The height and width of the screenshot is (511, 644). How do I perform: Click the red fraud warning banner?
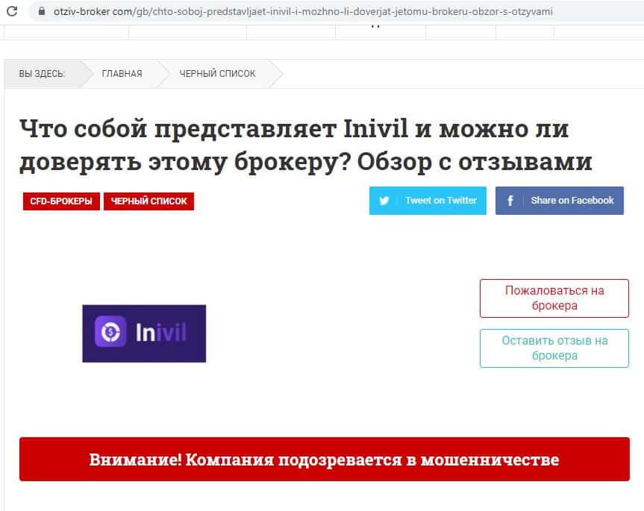[325, 460]
